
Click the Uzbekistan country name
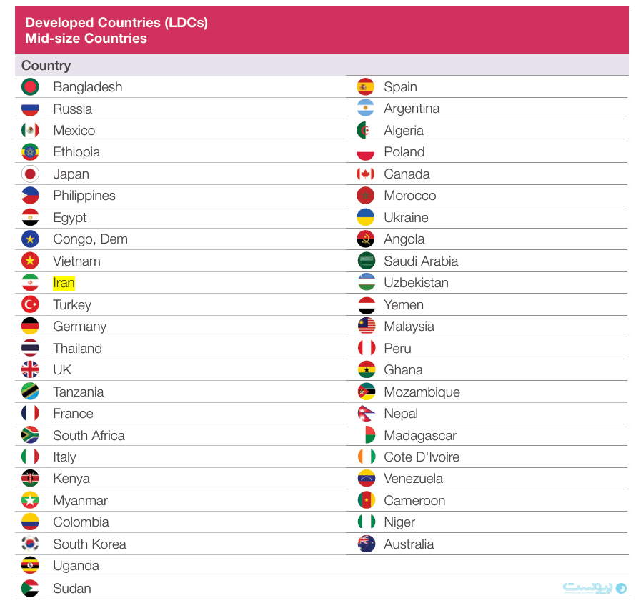416,283
